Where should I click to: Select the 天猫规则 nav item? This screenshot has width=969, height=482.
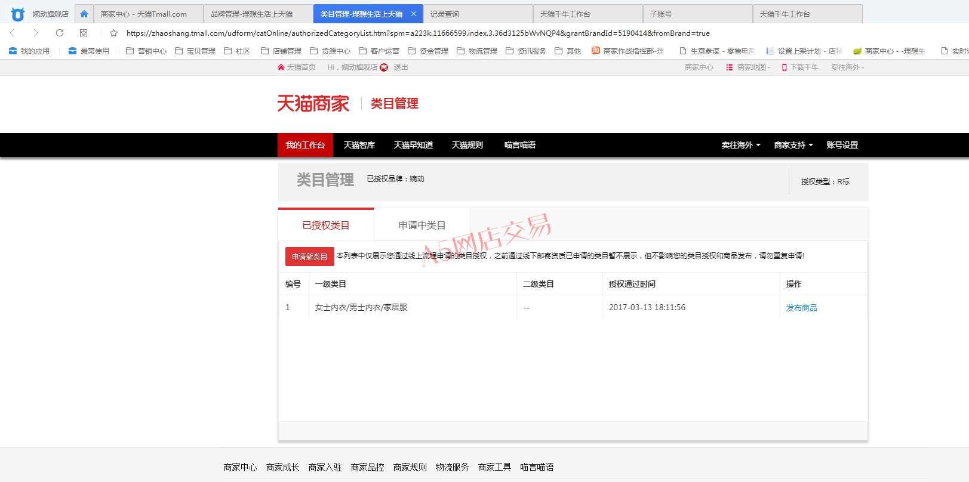467,145
